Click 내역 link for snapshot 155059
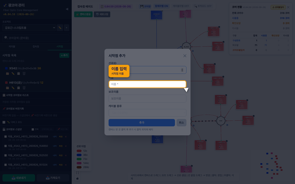295x184 pixels. [x=55, y=137]
